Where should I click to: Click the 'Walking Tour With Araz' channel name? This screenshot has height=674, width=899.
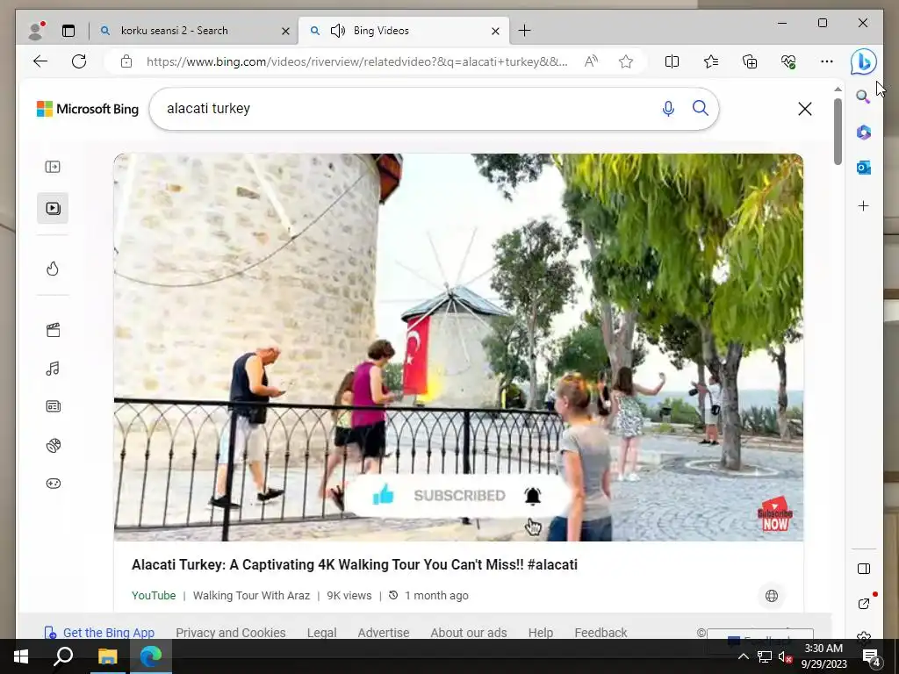(x=251, y=596)
